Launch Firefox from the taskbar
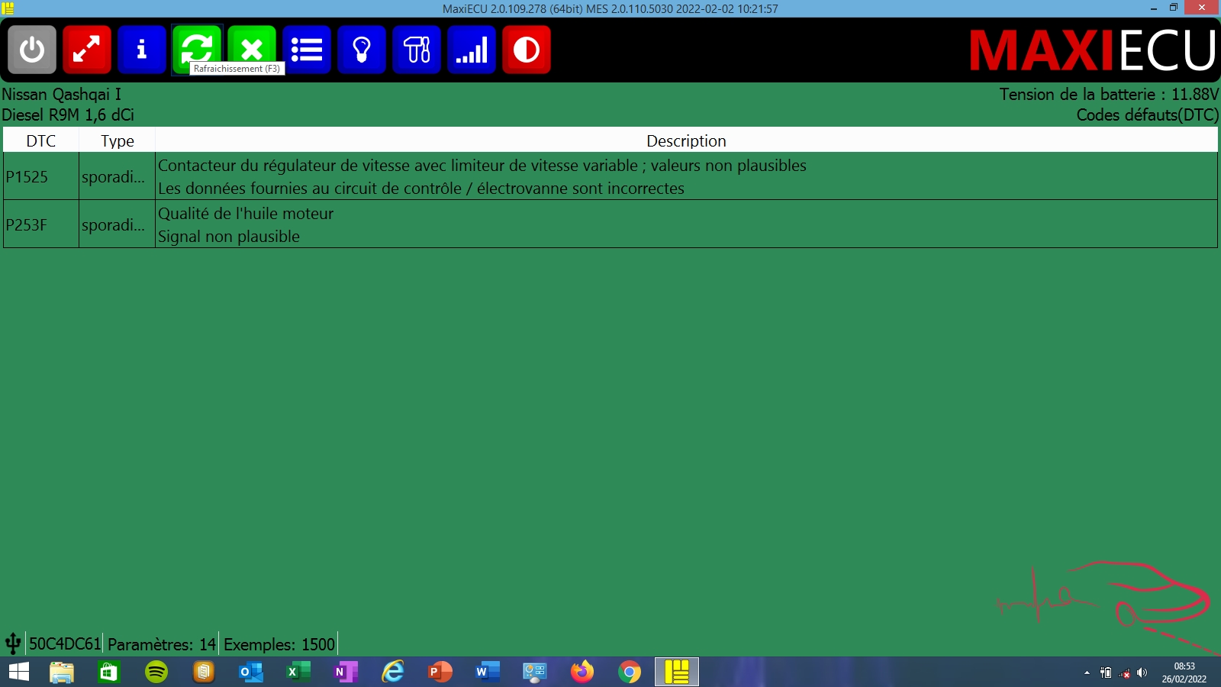 pos(582,672)
